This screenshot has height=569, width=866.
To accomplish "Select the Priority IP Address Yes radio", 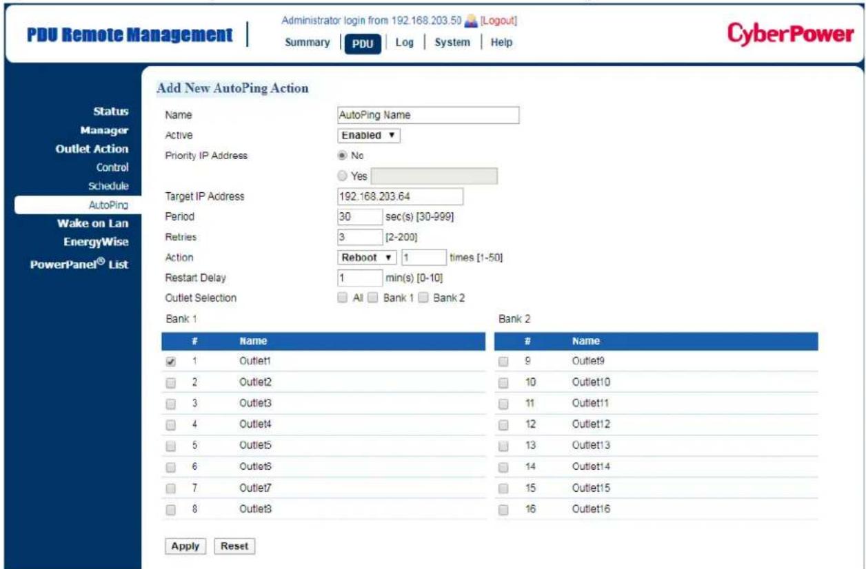I will point(343,176).
